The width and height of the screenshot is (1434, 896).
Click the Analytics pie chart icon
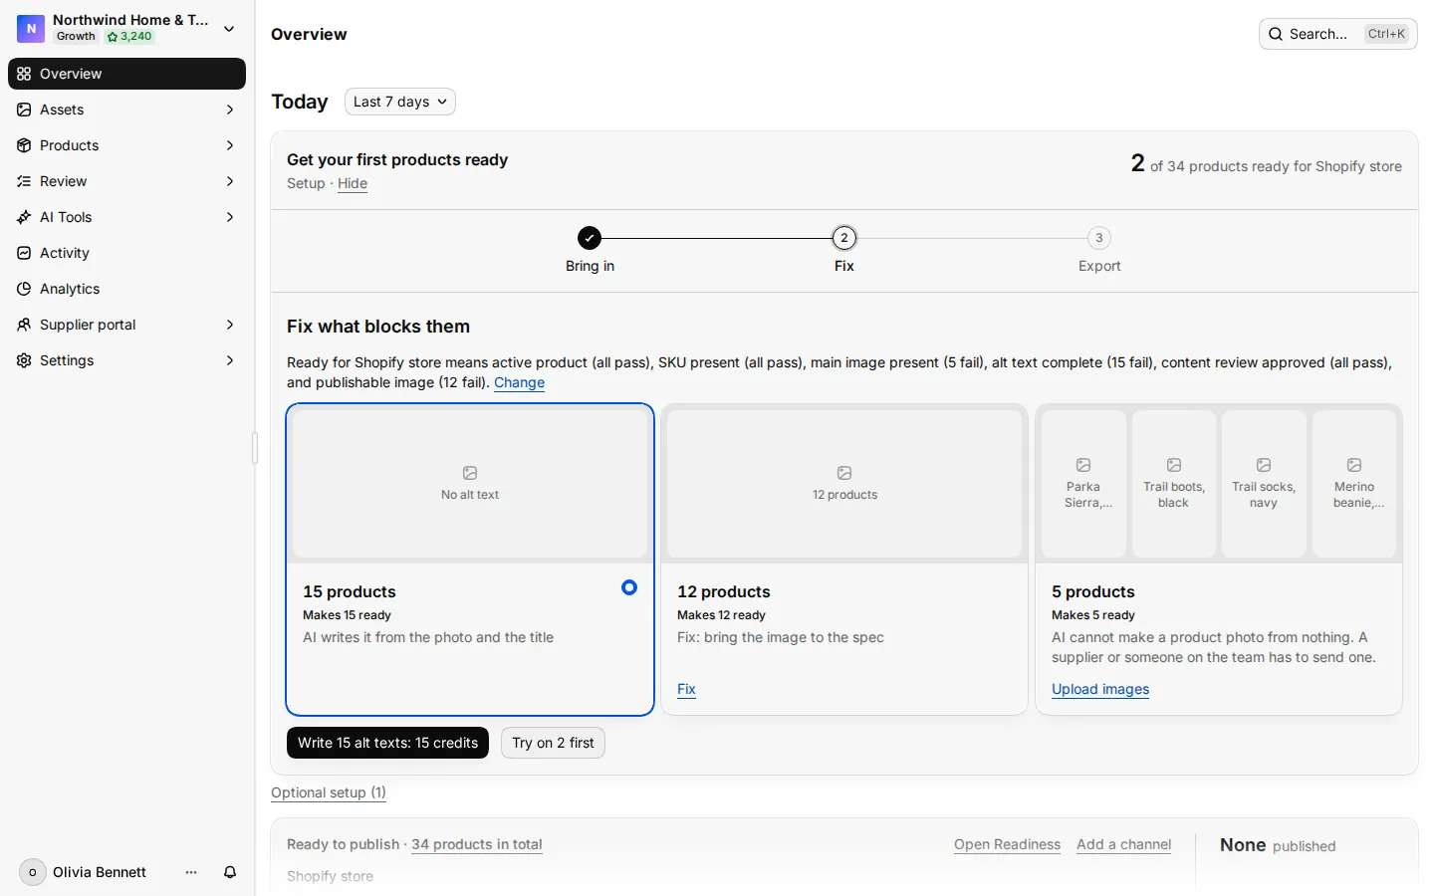tap(24, 289)
